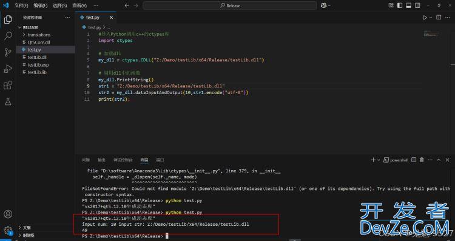Screen dimensions: 455x241
Task: Click the import ctypes code line
Action: 115,41
